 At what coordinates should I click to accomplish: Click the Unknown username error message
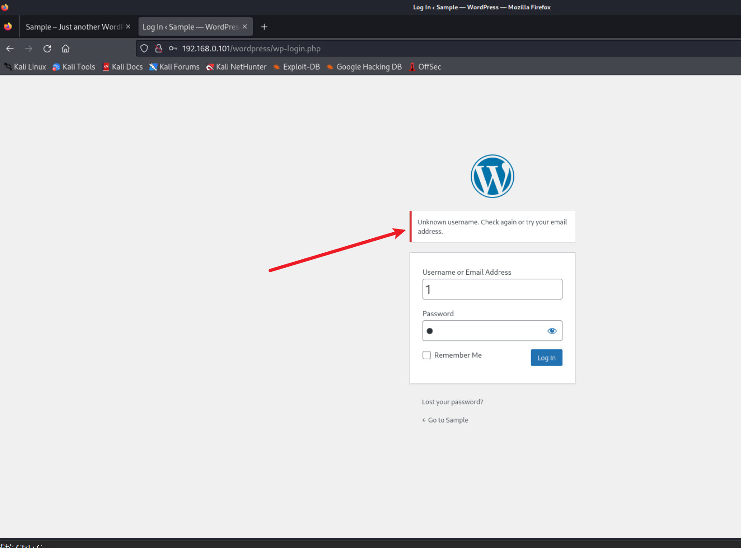(492, 227)
